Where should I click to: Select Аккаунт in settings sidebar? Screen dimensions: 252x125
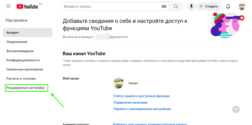[x=28, y=33]
